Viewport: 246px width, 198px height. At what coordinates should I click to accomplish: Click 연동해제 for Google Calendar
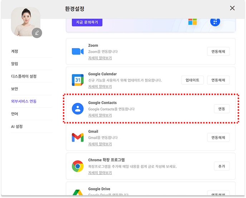pos(218,80)
